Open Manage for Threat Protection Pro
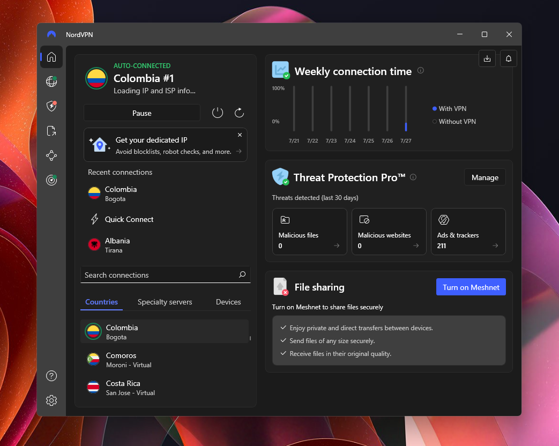 [x=485, y=177]
